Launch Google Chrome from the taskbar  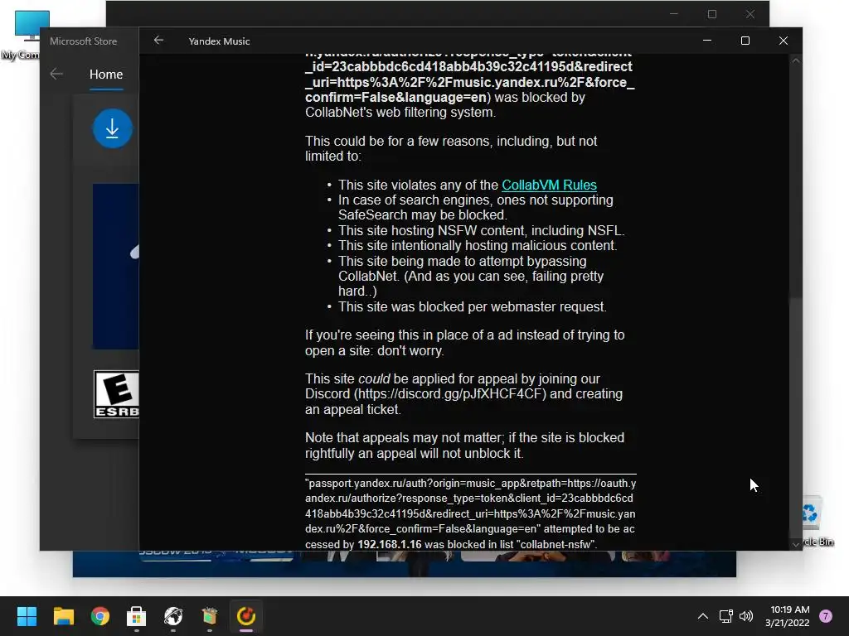click(100, 616)
